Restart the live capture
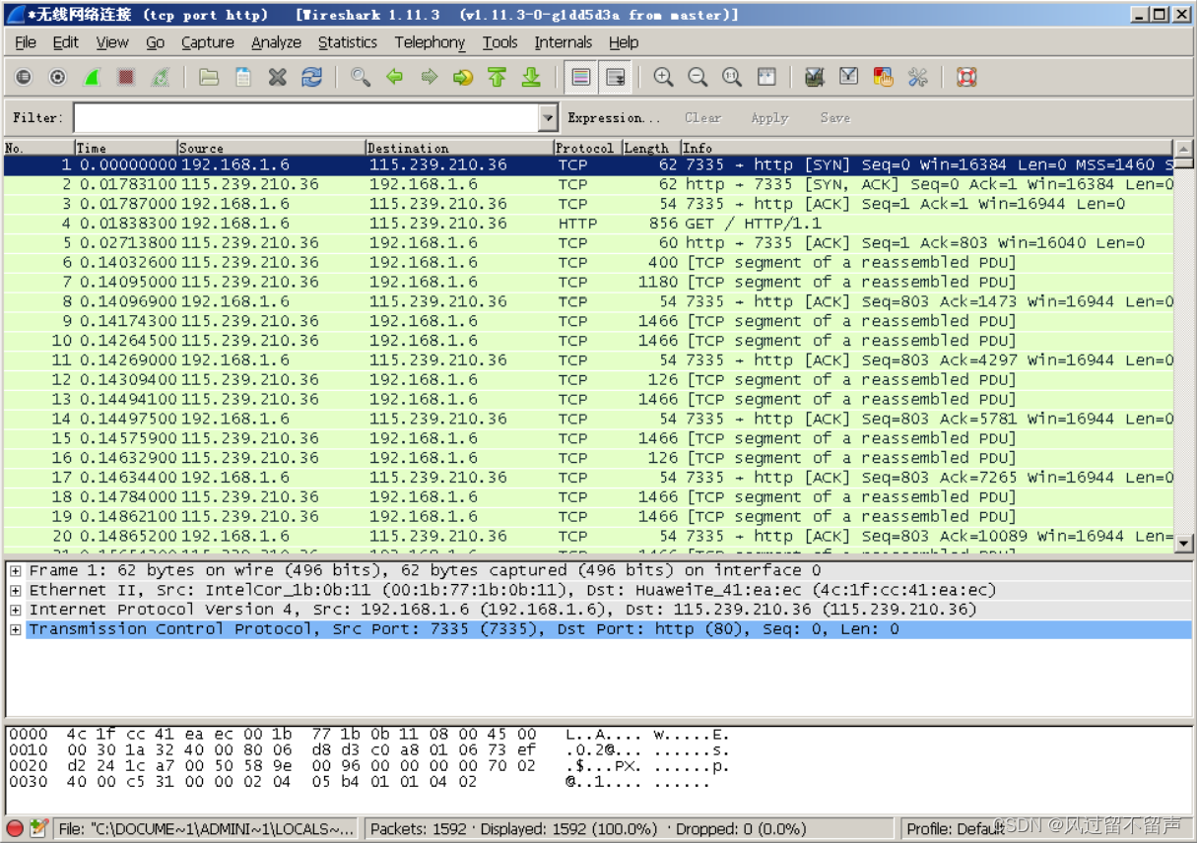The width and height of the screenshot is (1197, 844). pos(160,77)
